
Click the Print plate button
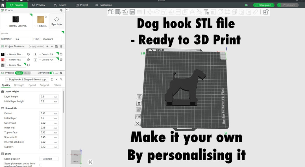click(x=289, y=5)
